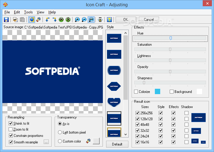This screenshot has height=152, width=214.
Task: Select the black framed style thumbnail
Action: point(114,118)
